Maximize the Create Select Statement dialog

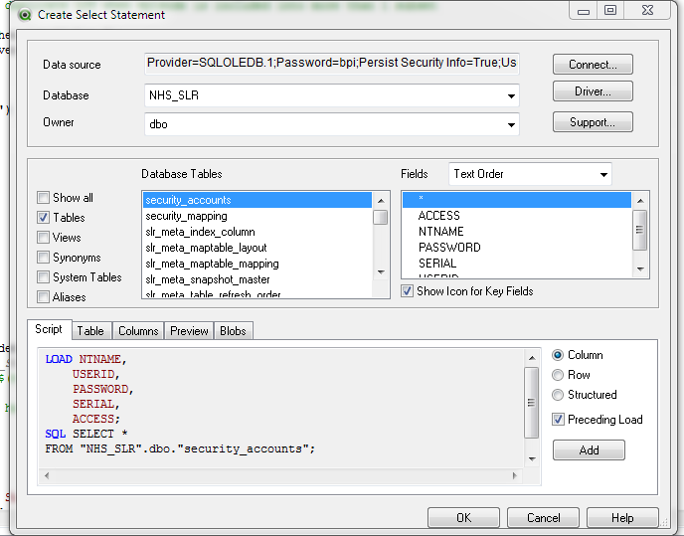click(x=610, y=10)
